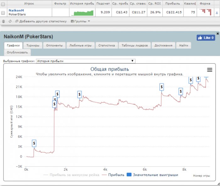This screenshot has height=186, width=220.
Task: Click the Facebook Like button
Action: [206, 38]
